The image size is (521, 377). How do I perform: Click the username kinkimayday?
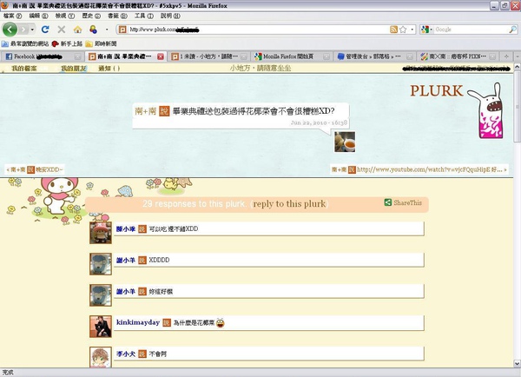point(138,322)
